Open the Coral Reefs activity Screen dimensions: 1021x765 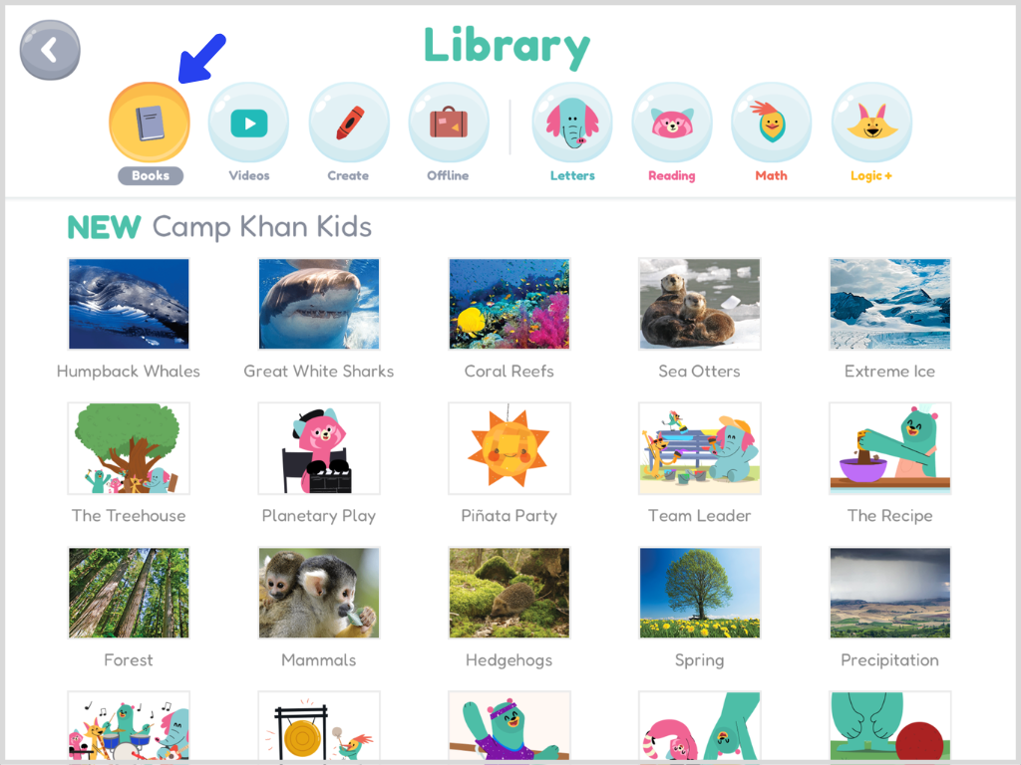[509, 304]
